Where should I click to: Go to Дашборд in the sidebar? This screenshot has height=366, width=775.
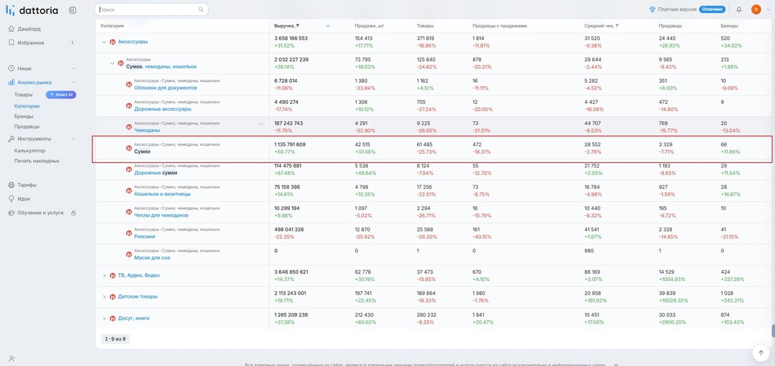(29, 29)
